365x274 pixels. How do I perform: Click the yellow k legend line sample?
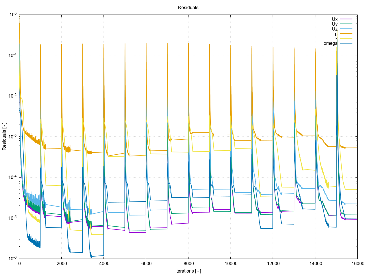346,39
